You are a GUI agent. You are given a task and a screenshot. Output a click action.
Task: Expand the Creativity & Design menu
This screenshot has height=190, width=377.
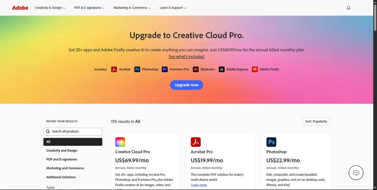click(50, 8)
